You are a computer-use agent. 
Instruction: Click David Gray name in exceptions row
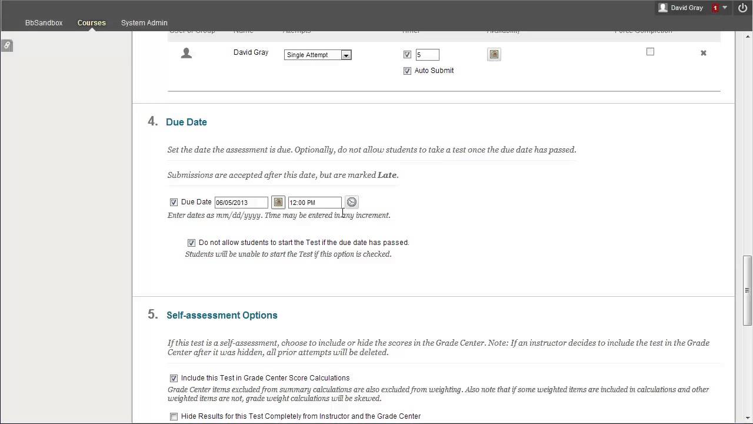[x=251, y=52]
